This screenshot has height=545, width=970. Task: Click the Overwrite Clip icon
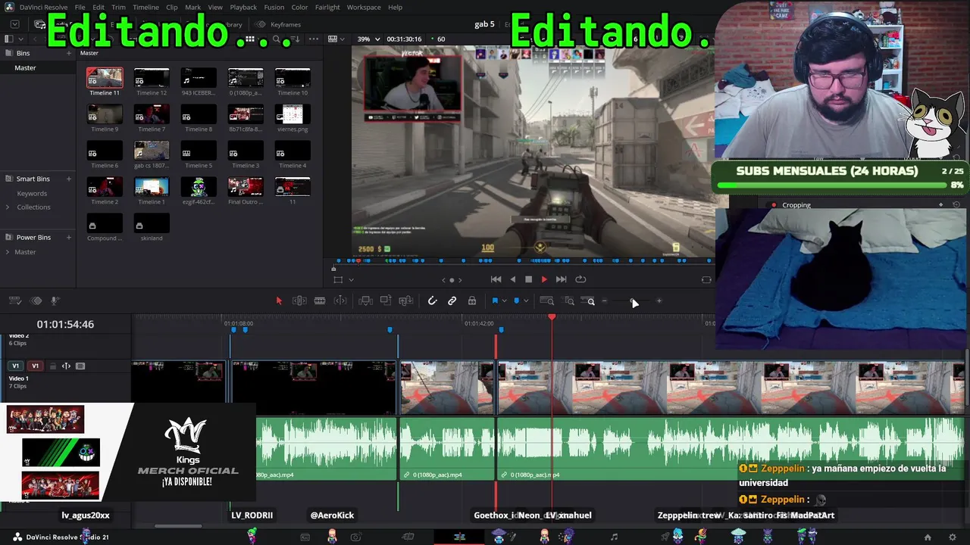coord(386,301)
